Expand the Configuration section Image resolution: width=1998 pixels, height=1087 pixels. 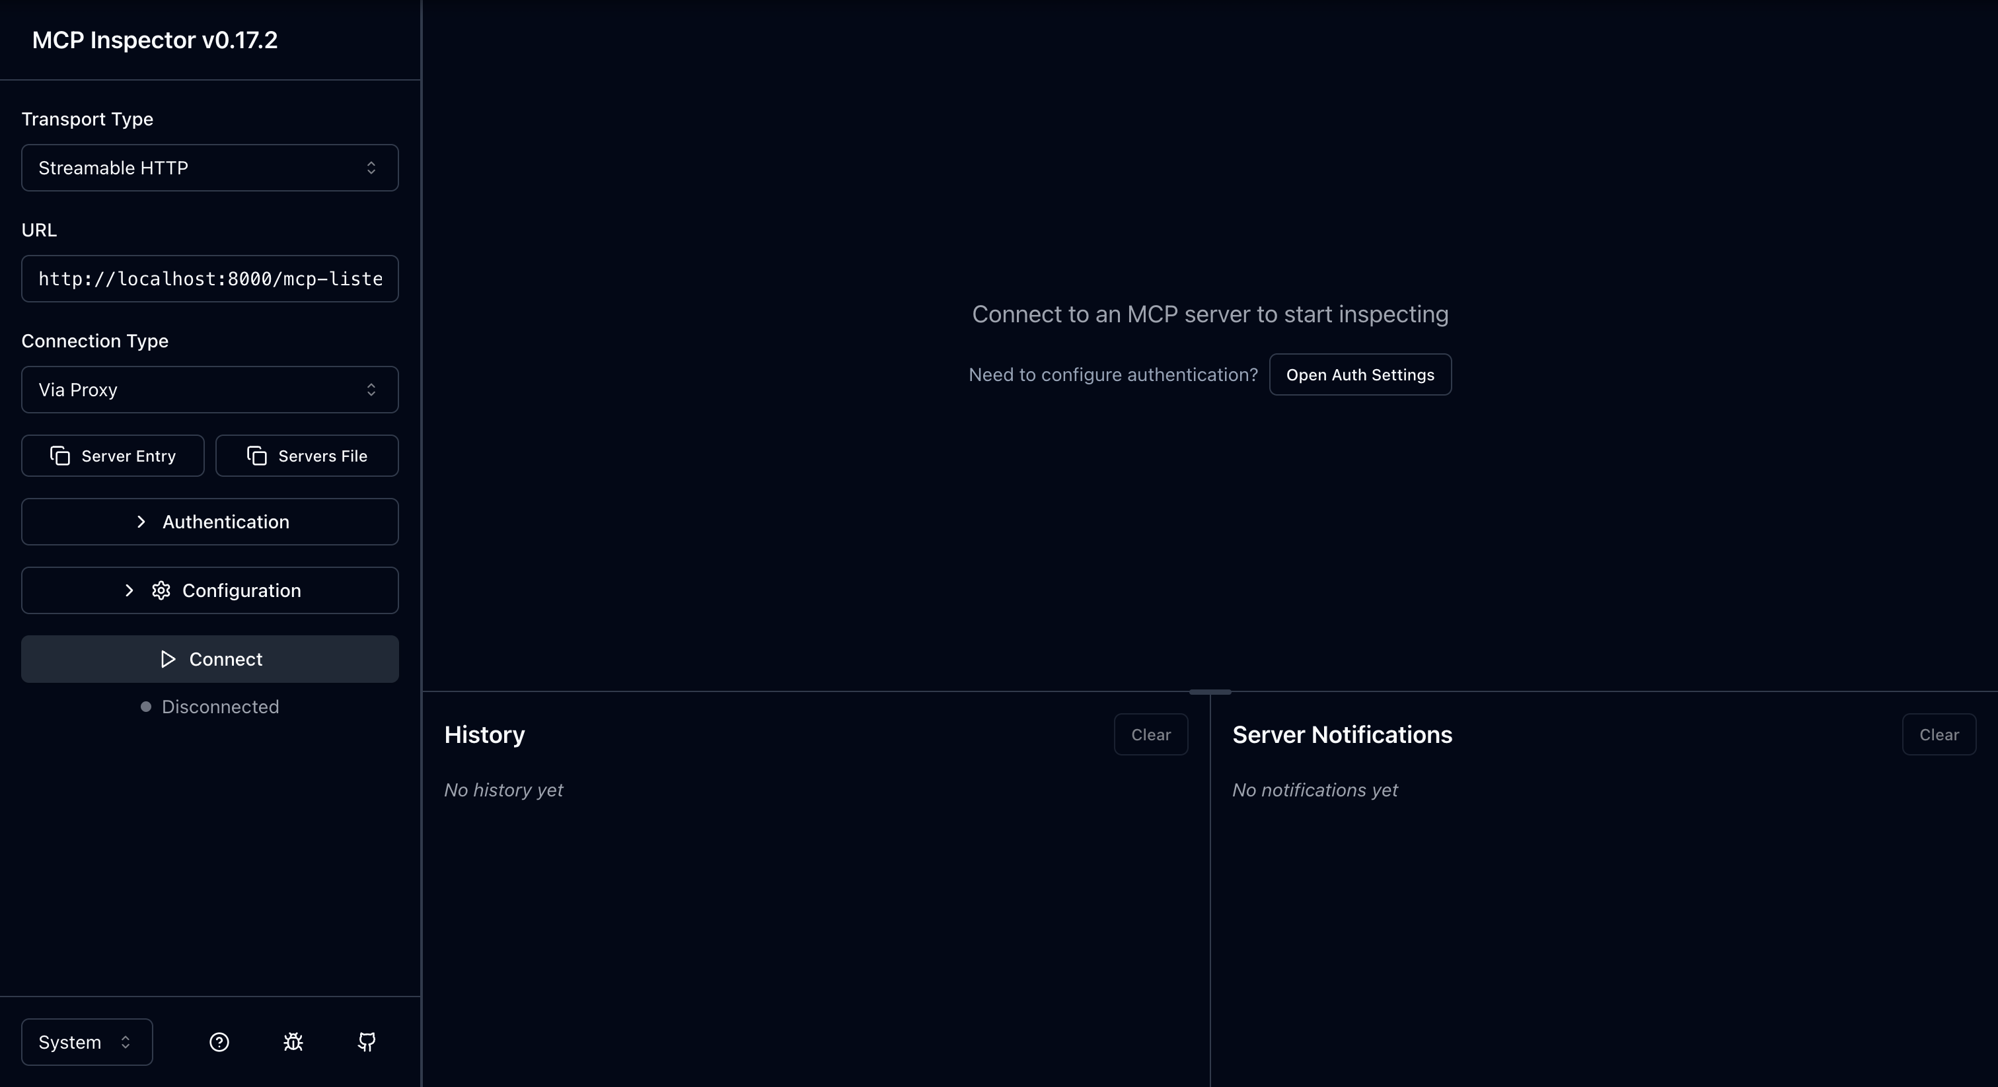pyautogui.click(x=209, y=590)
